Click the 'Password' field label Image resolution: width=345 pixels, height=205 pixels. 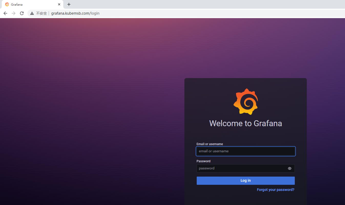tap(204, 161)
